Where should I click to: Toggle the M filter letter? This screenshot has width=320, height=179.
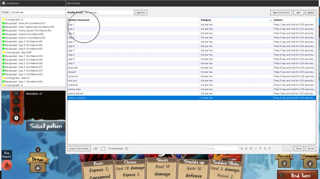click(251, 149)
